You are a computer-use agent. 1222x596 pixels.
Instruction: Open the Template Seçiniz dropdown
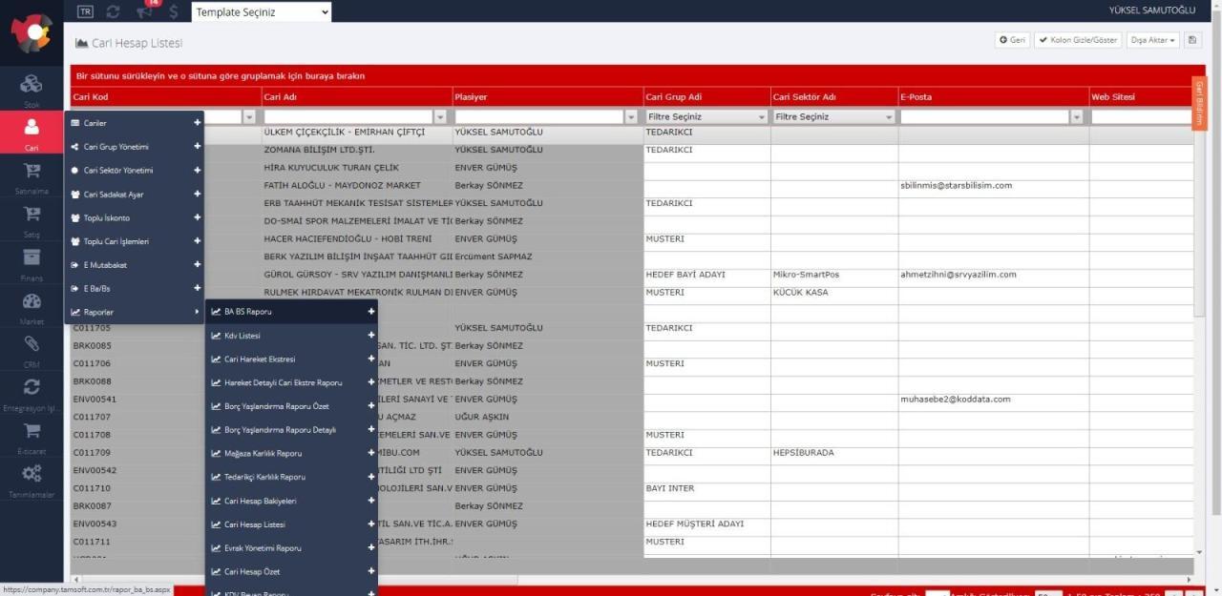260,11
